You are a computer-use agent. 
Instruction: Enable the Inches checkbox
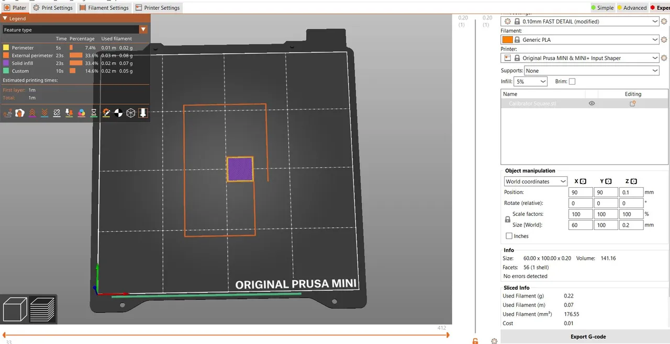(509, 236)
